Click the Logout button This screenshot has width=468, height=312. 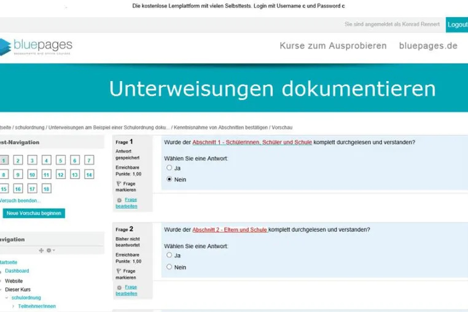click(x=457, y=25)
